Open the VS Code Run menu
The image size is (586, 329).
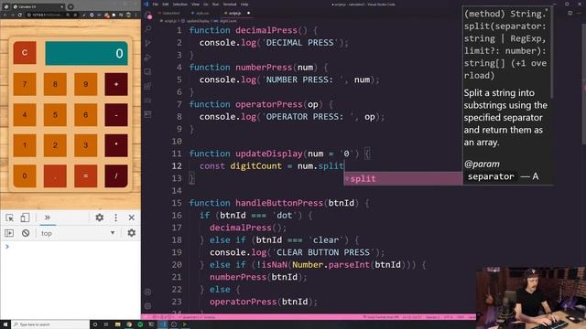pos(216,4)
